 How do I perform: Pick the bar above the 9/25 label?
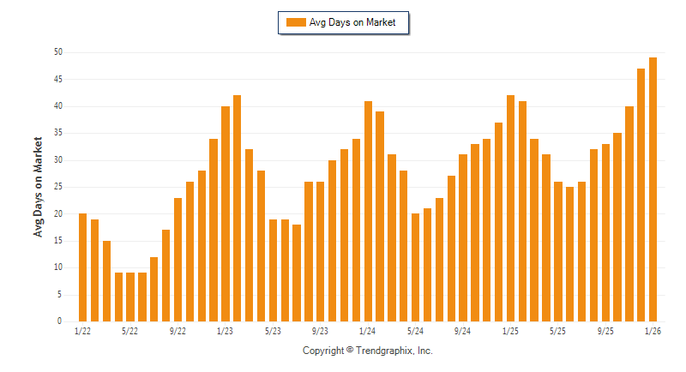point(605,232)
